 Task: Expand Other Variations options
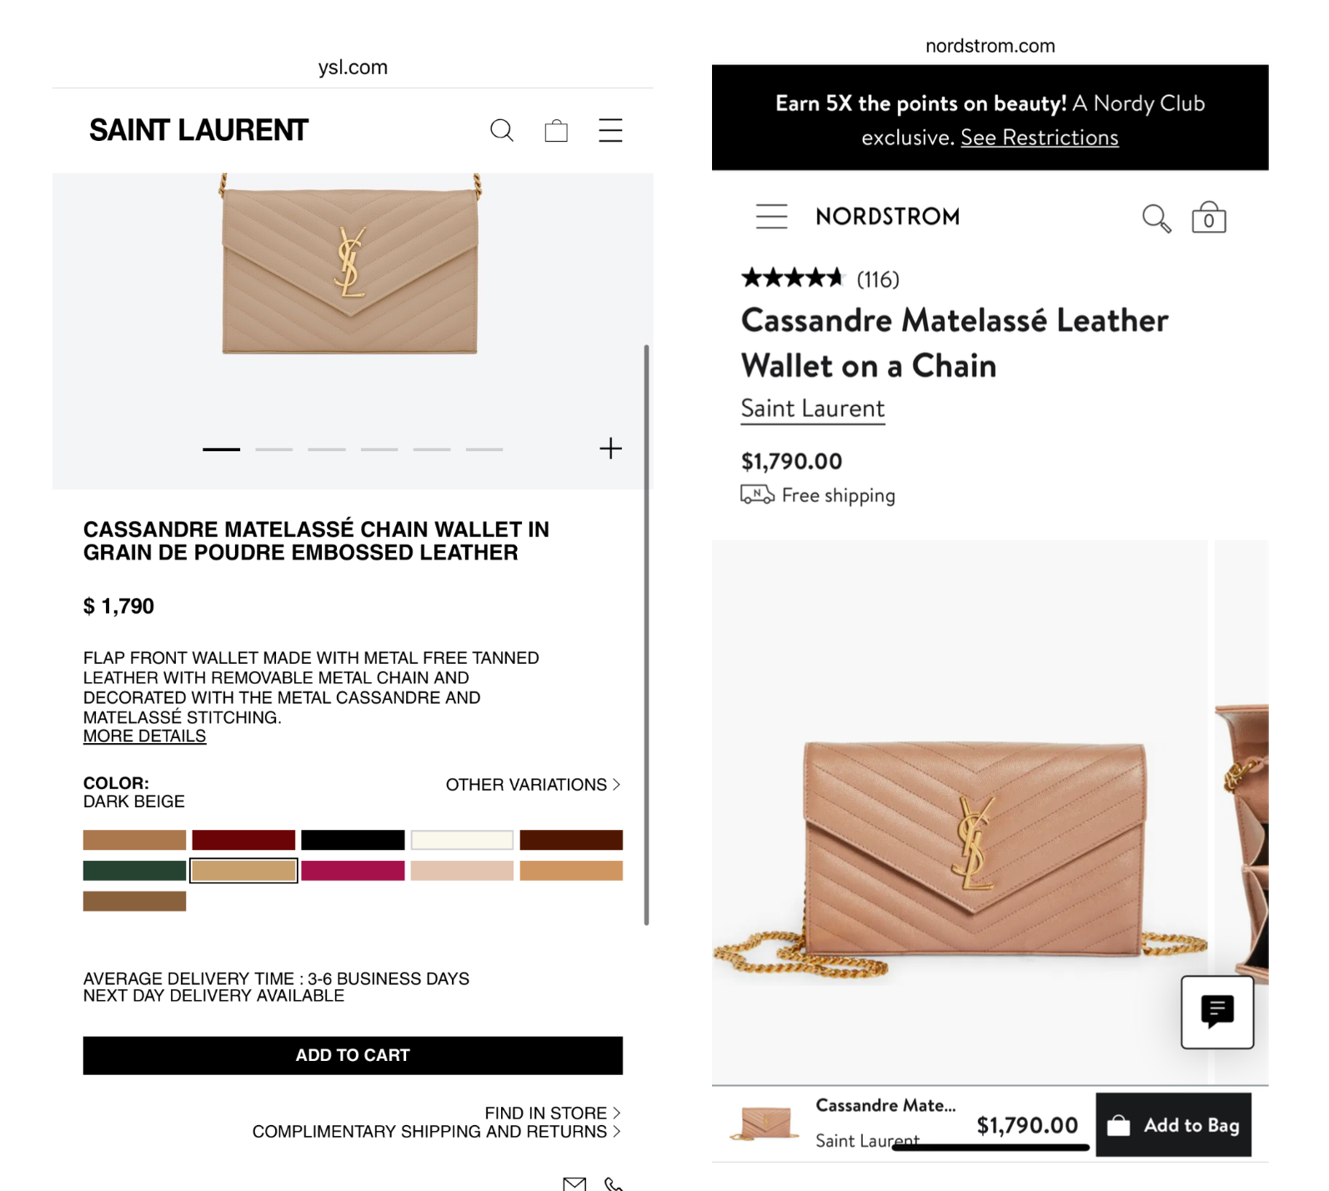pos(533,785)
